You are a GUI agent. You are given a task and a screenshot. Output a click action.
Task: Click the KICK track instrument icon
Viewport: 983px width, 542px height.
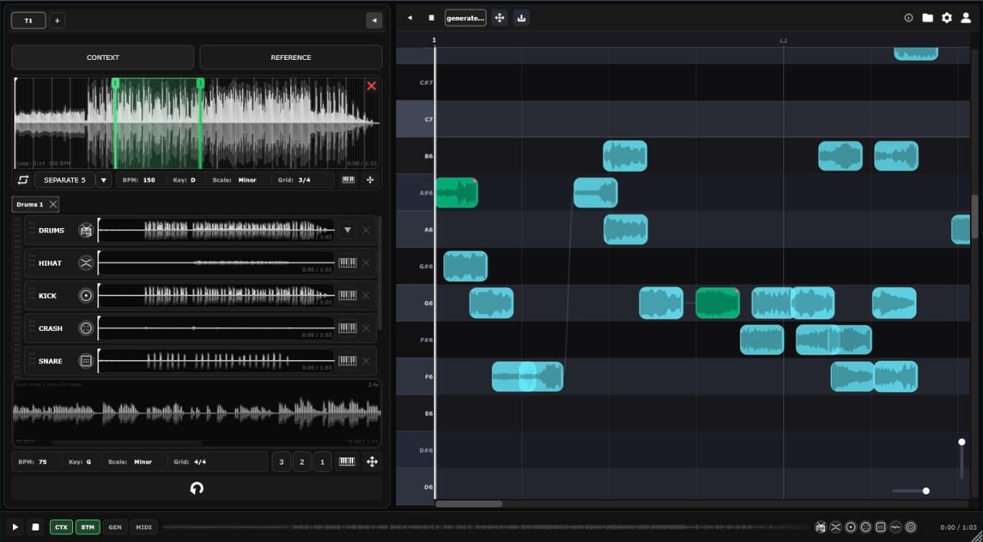[86, 296]
